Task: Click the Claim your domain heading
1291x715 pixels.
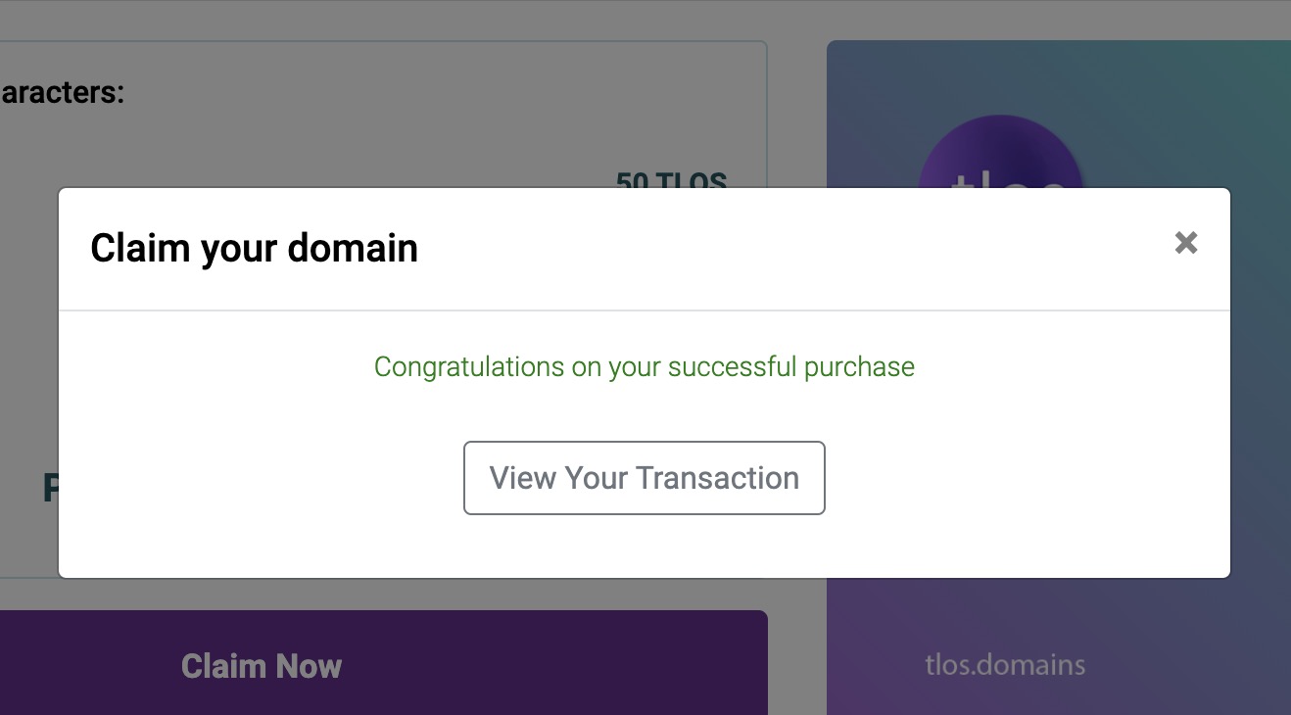Action: pyautogui.click(x=254, y=248)
